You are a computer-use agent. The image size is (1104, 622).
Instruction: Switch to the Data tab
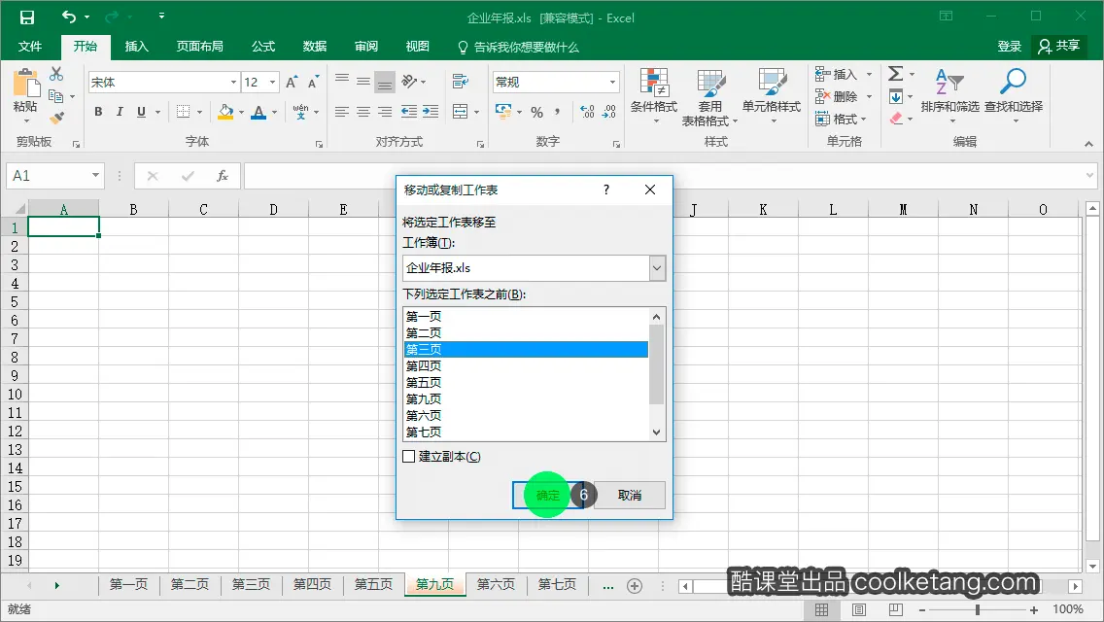click(x=314, y=47)
